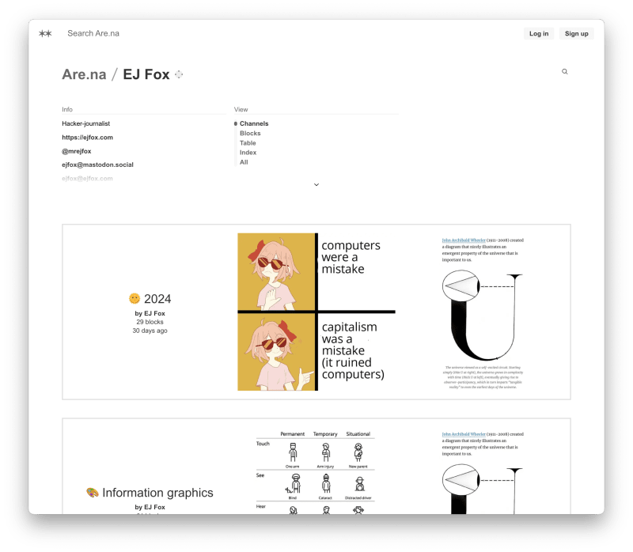This screenshot has width=633, height=552.
Task: Switch to the Index view
Action: click(x=248, y=153)
